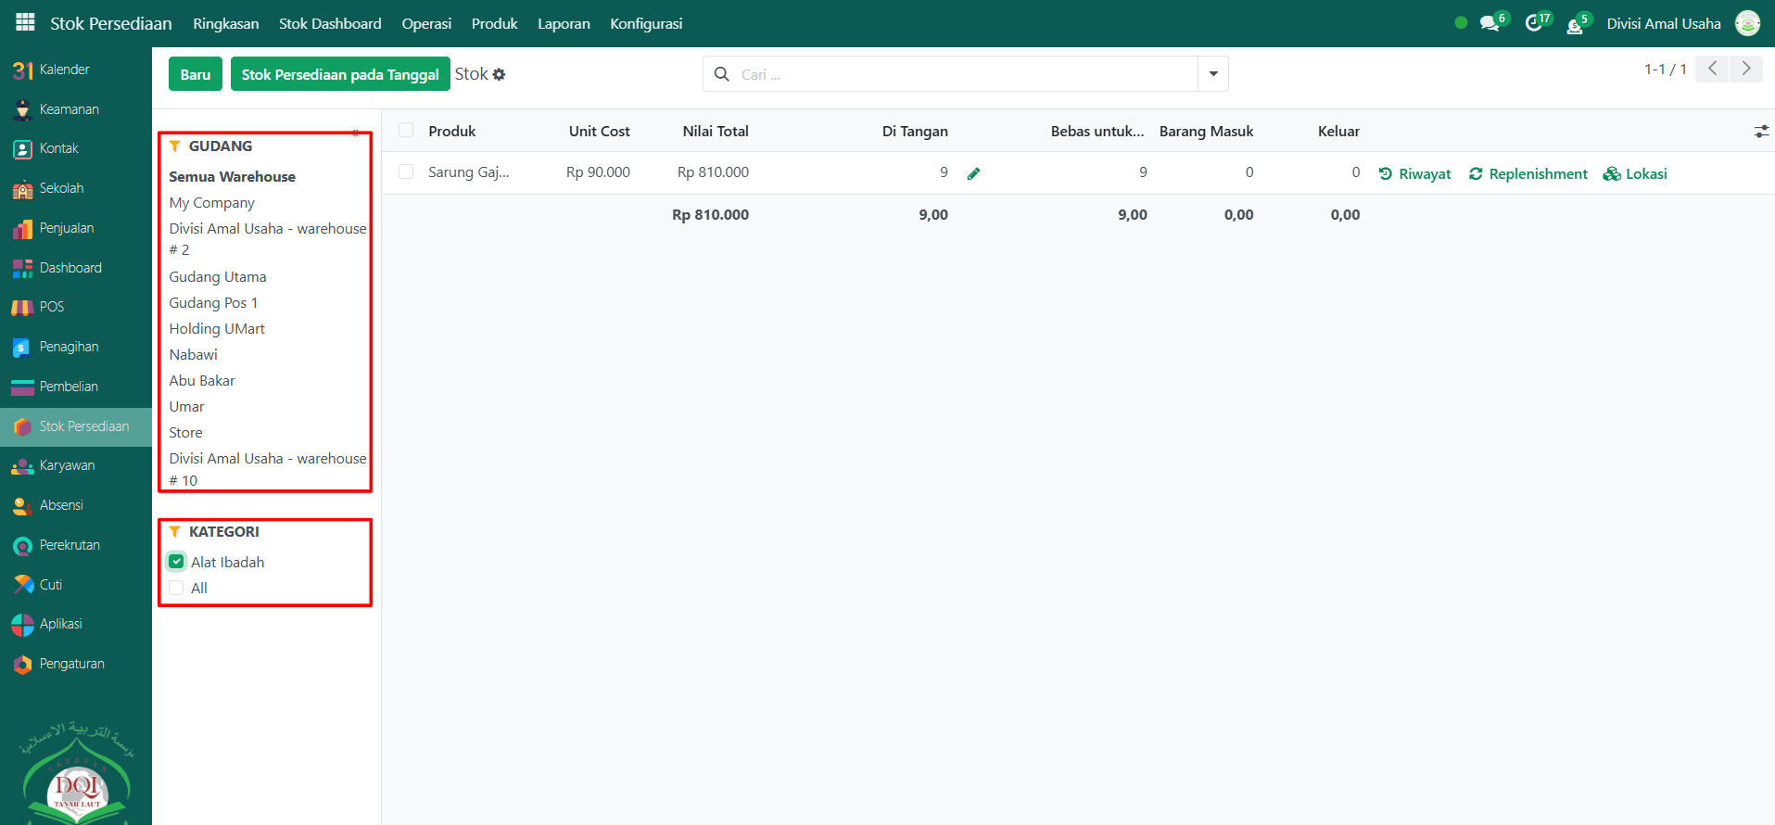Open POS from the sidebar

coord(52,307)
